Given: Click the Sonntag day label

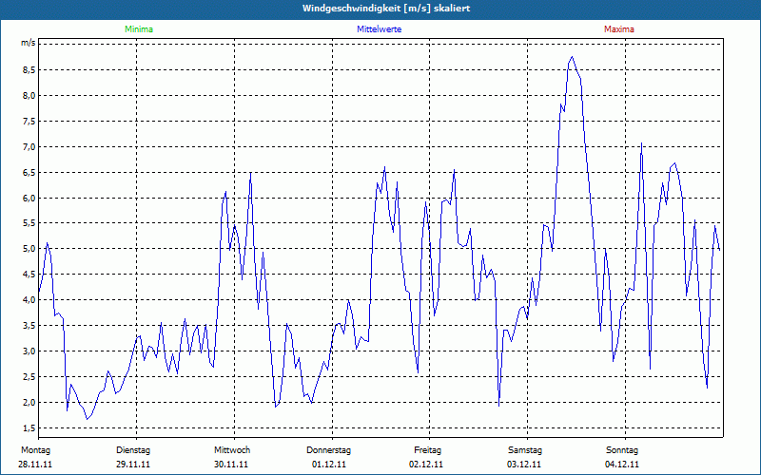Looking at the screenshot, I should [x=622, y=450].
